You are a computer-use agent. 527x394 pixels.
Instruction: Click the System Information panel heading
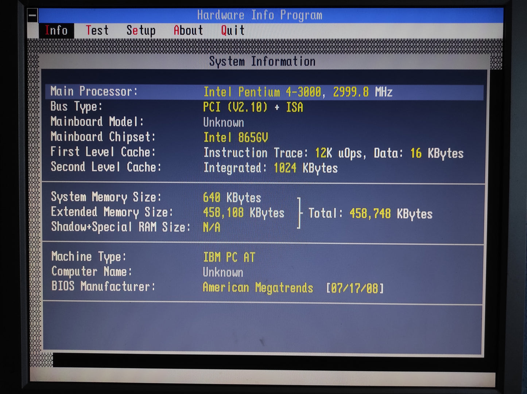point(262,62)
